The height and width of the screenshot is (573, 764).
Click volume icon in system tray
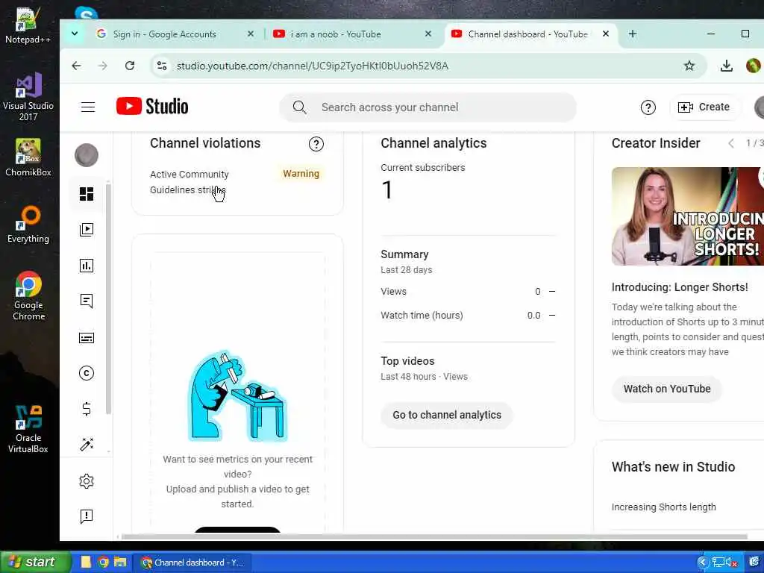(x=730, y=563)
